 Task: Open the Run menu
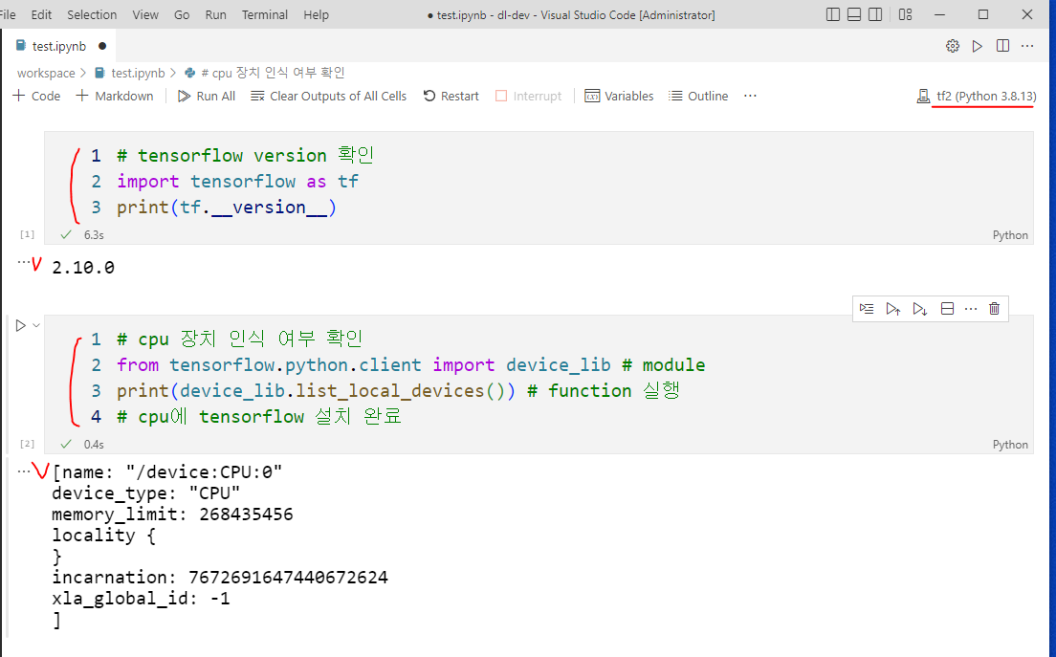coord(215,14)
